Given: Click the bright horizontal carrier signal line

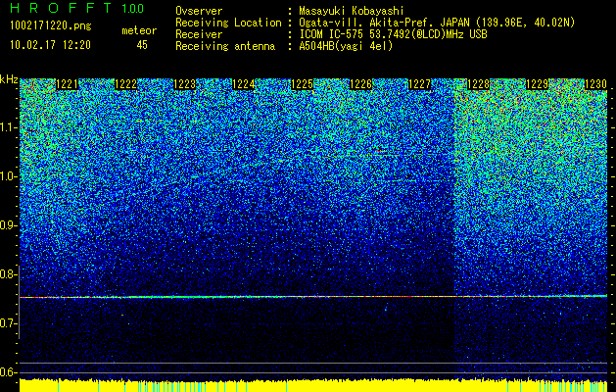Looking at the screenshot, I should coord(313,297).
